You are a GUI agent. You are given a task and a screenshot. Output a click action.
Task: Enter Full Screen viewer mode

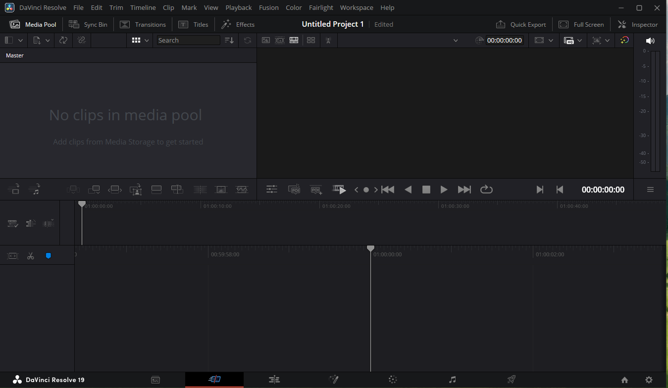581,24
